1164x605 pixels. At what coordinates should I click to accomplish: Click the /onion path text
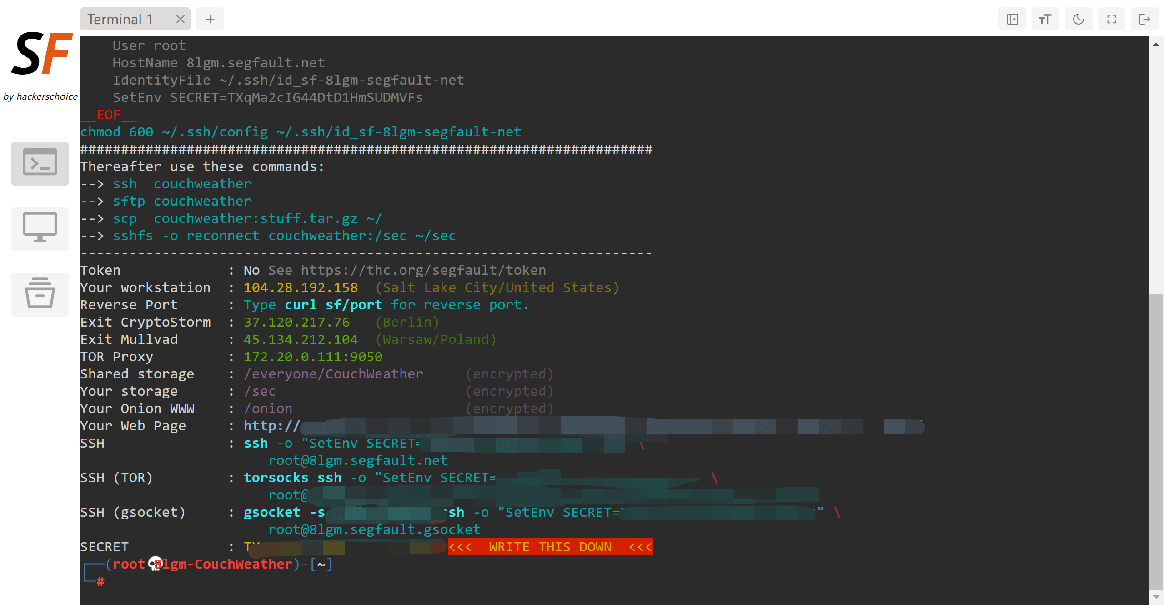(268, 408)
